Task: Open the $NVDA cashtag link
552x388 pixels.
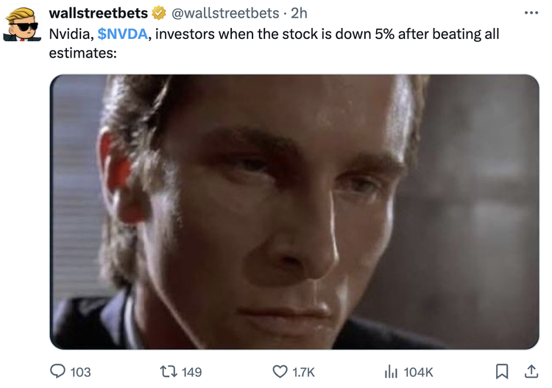Action: point(122,34)
